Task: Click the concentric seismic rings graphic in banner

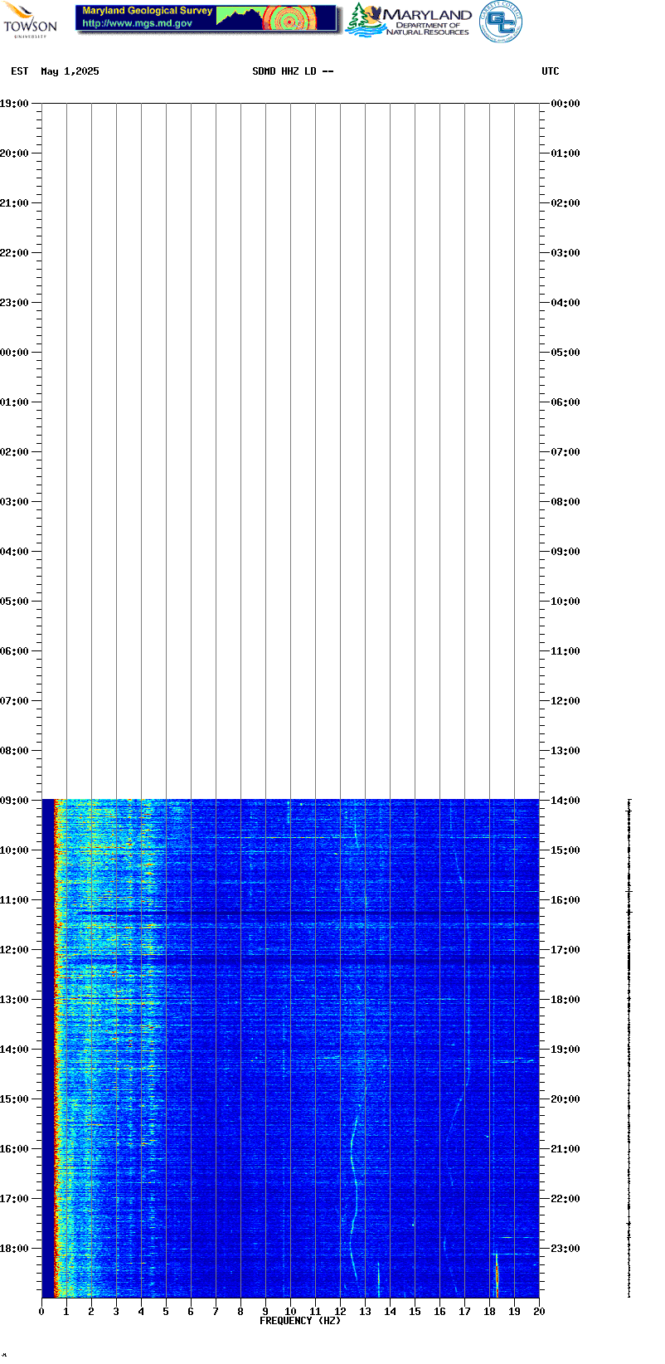Action: click(x=289, y=19)
